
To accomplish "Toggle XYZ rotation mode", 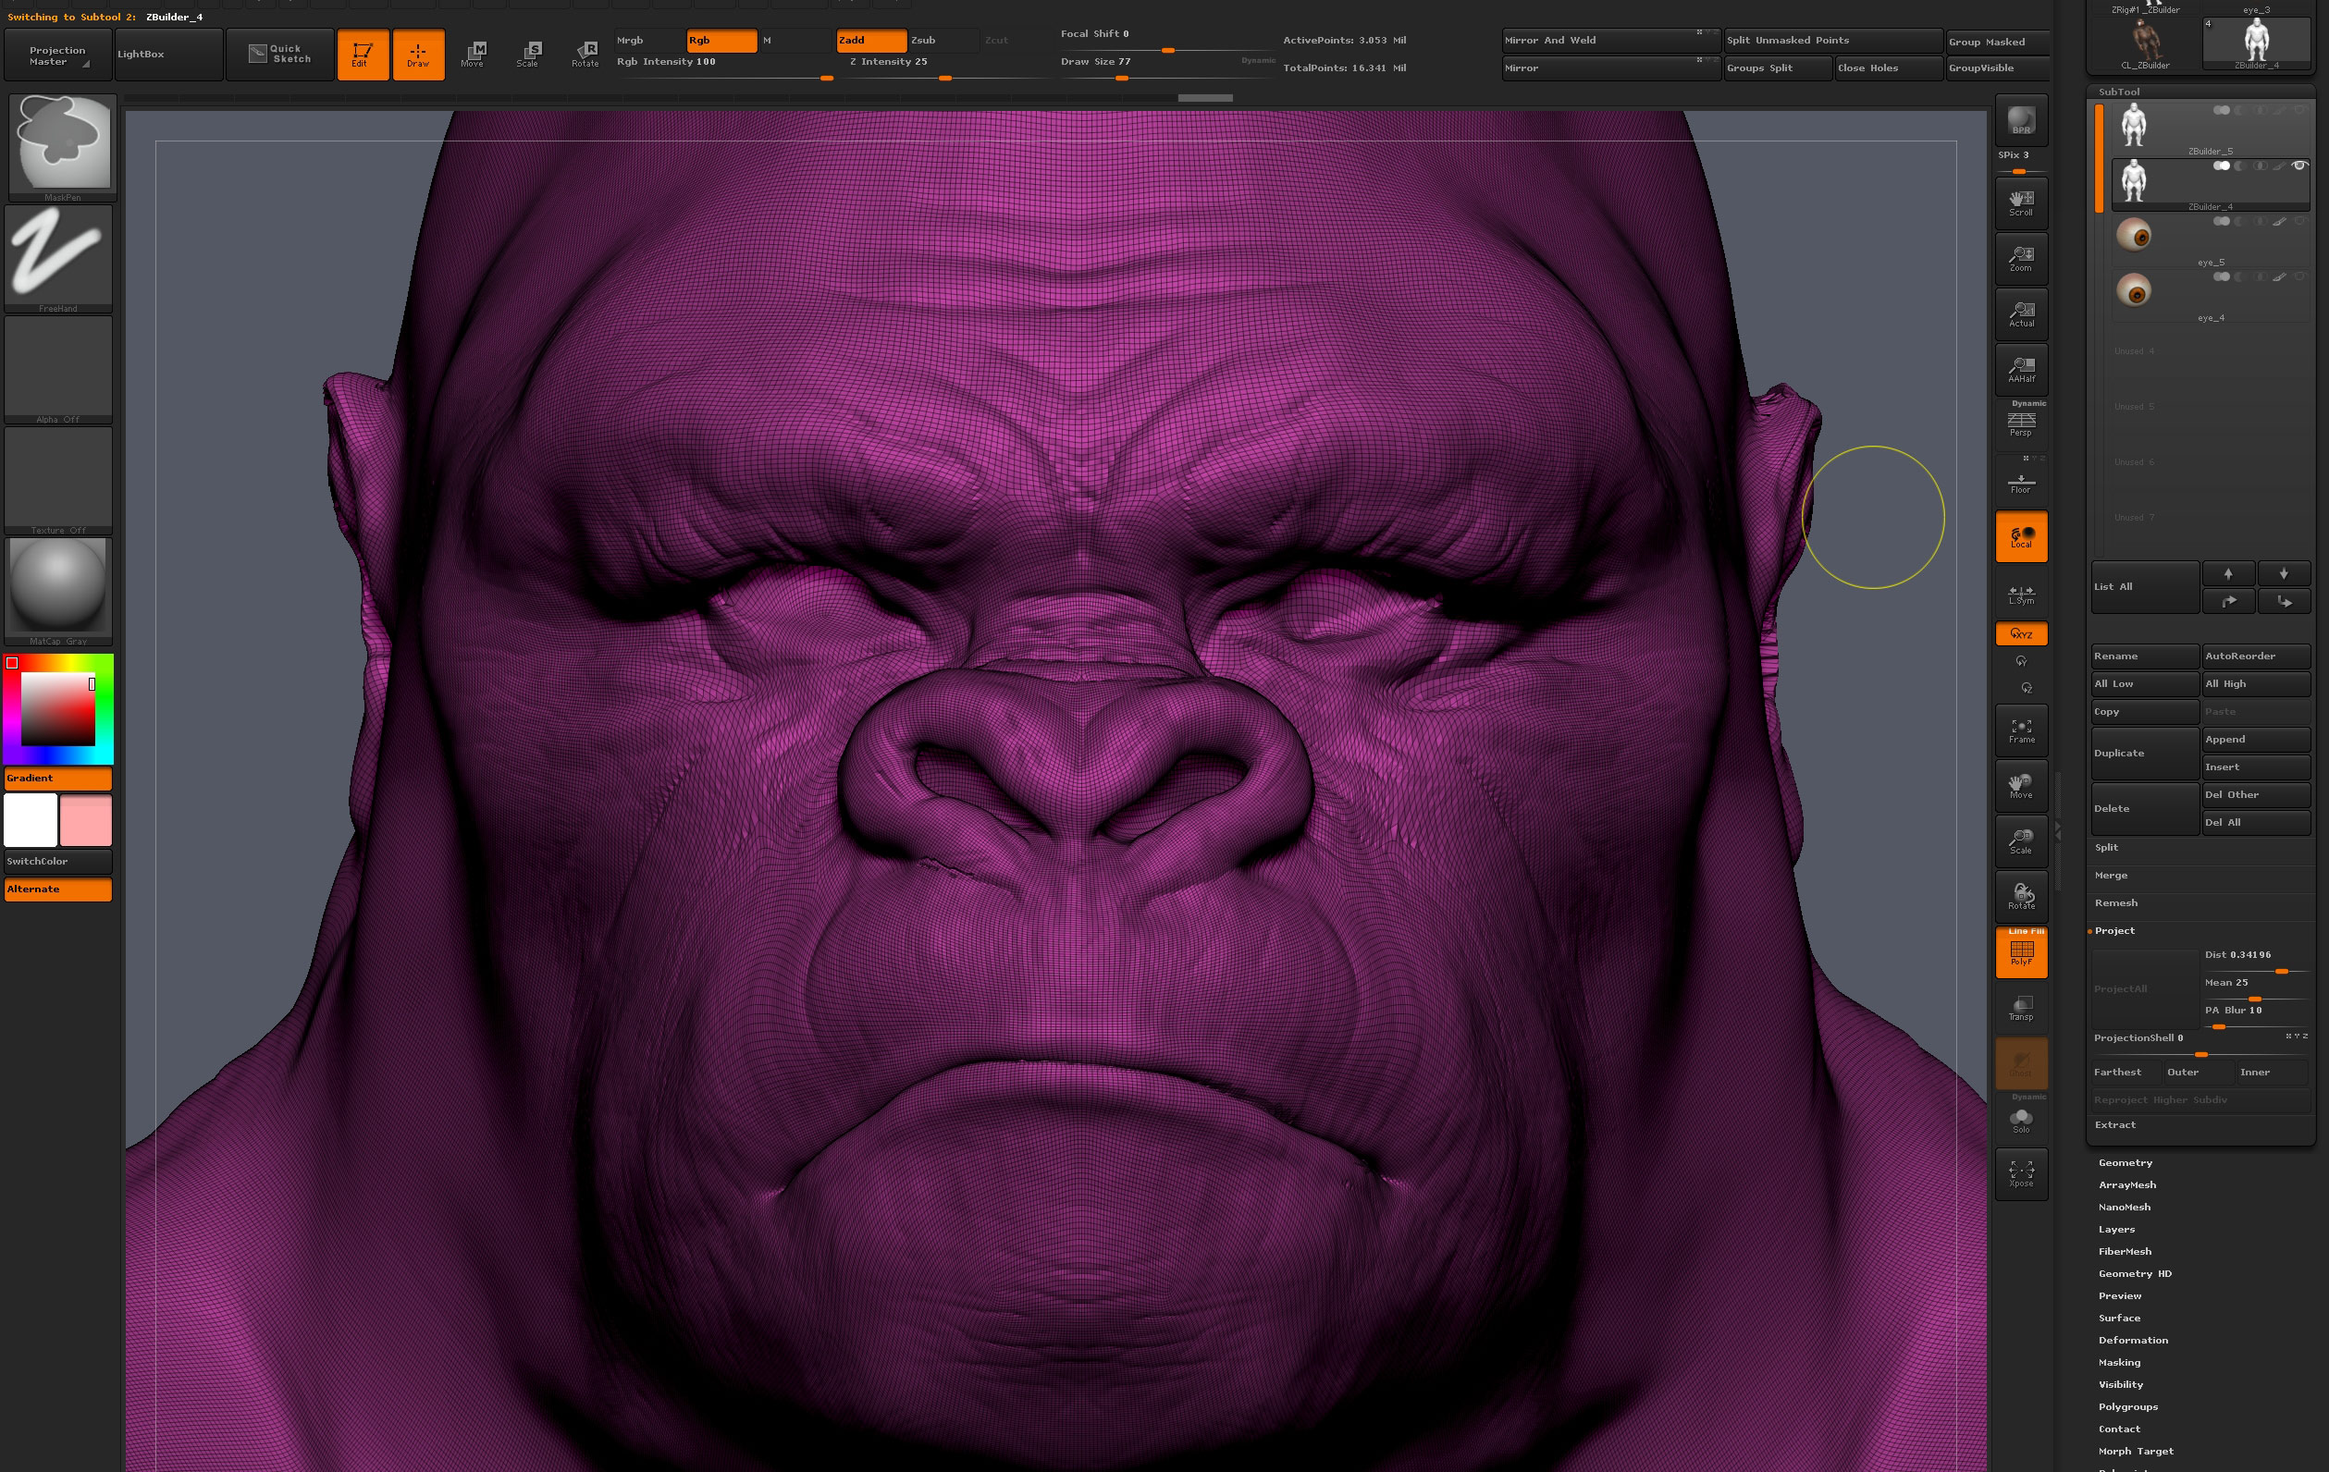I will [x=2021, y=633].
